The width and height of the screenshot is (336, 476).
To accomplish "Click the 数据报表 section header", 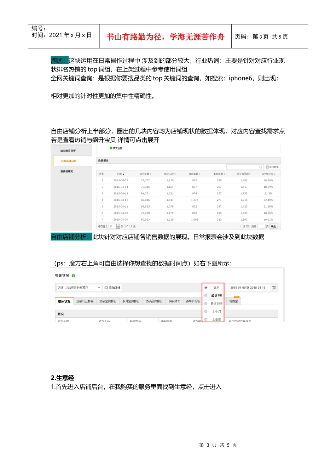I will 103,161.
